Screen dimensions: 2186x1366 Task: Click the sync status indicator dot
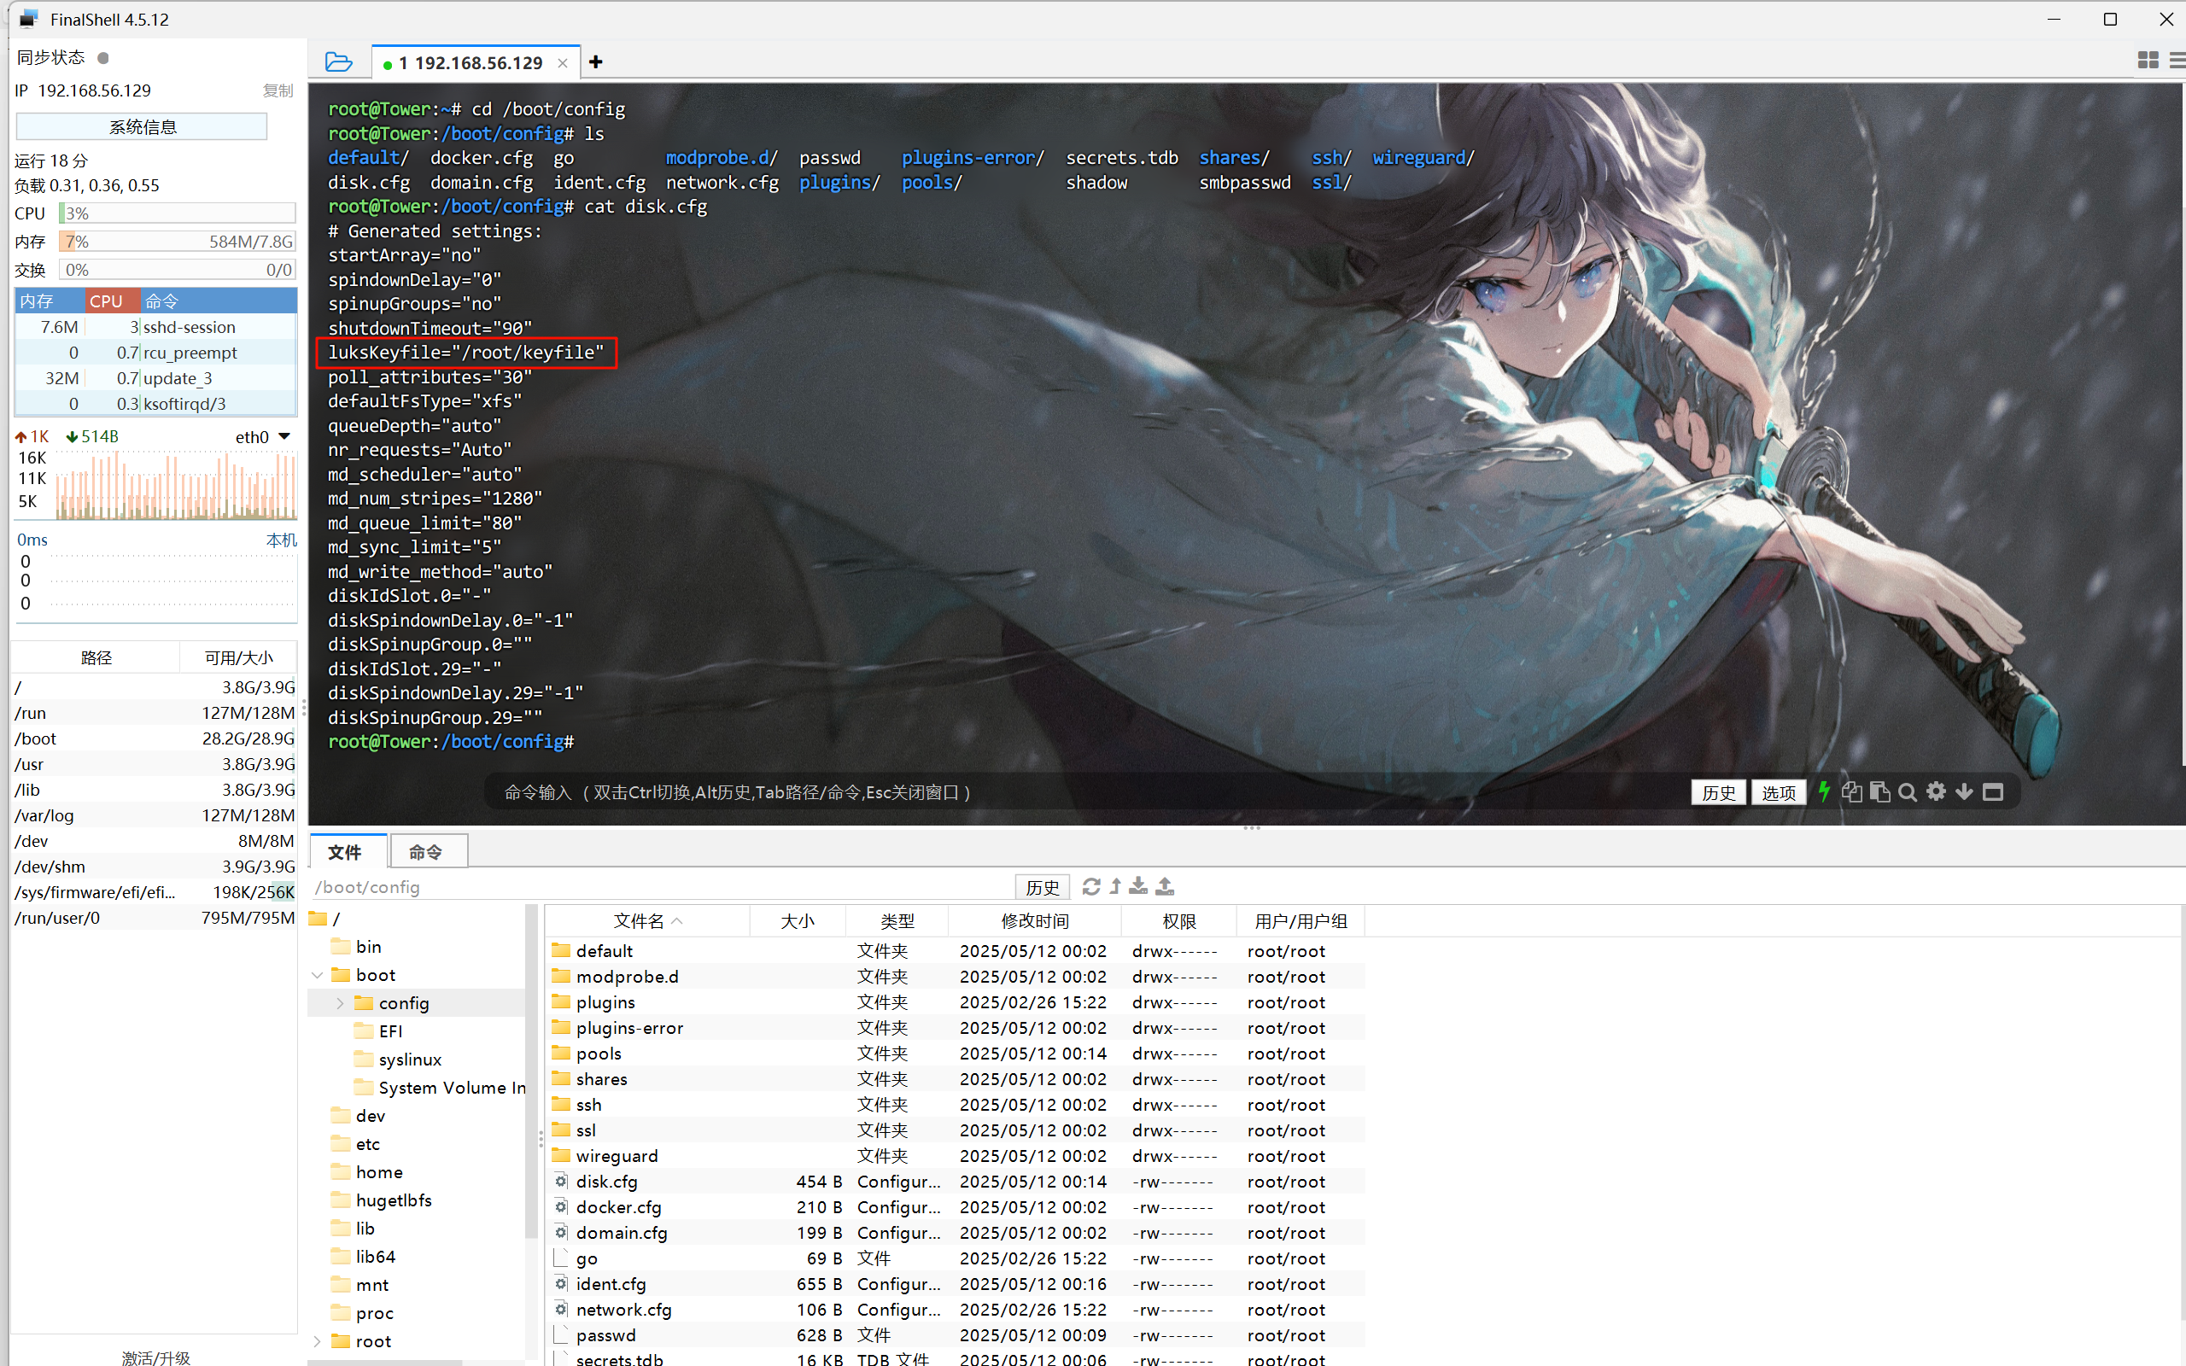point(103,58)
